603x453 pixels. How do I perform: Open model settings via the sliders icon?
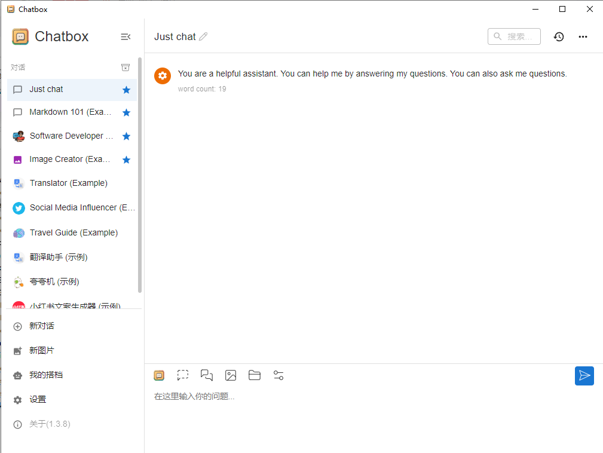point(278,375)
